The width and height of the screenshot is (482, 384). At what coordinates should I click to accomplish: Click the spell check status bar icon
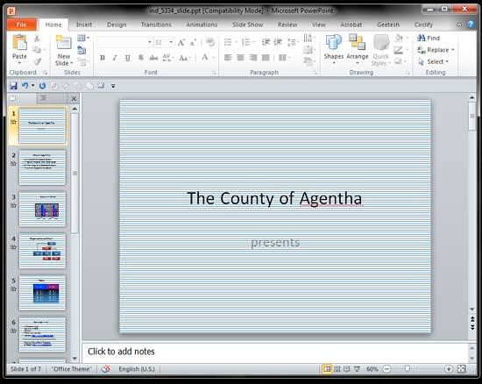pos(106,368)
